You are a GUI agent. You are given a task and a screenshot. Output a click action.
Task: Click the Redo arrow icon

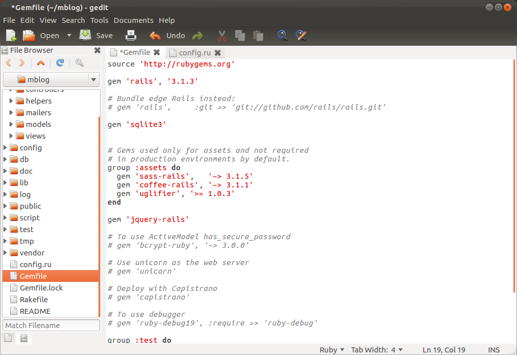tap(197, 36)
